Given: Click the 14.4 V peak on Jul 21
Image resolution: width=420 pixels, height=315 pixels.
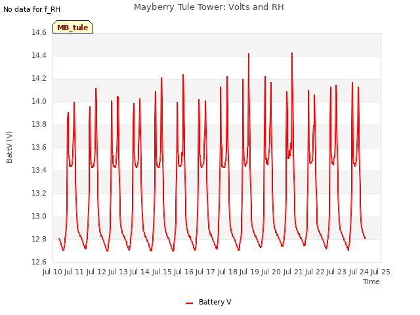Looking at the screenshot, I should click(x=292, y=53).
